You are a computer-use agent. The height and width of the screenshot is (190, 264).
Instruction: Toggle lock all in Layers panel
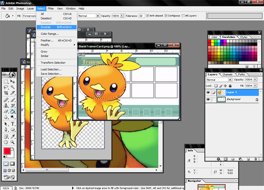point(230,86)
